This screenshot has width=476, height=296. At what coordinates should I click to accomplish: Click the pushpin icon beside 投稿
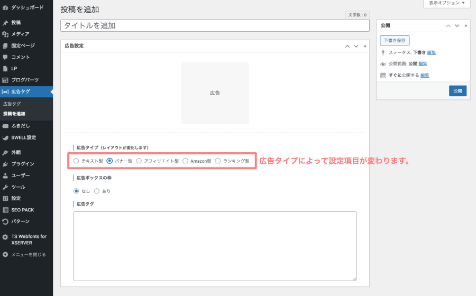5,23
